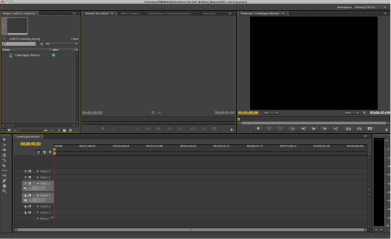Select the Razor tool
This screenshot has width=391, height=239.
(x=4, y=165)
